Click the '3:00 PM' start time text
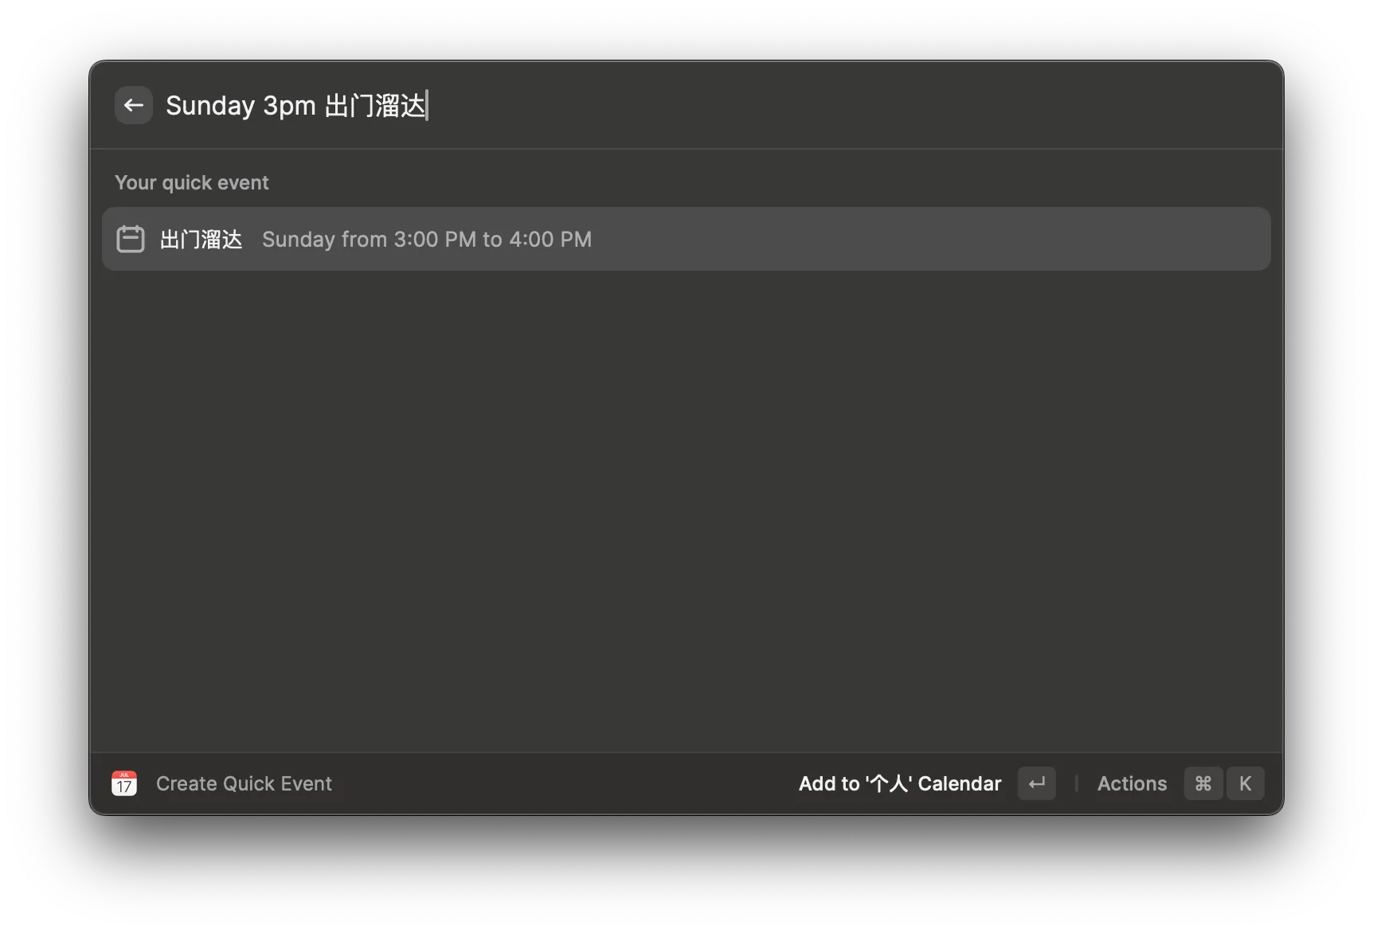The image size is (1373, 933). point(435,239)
